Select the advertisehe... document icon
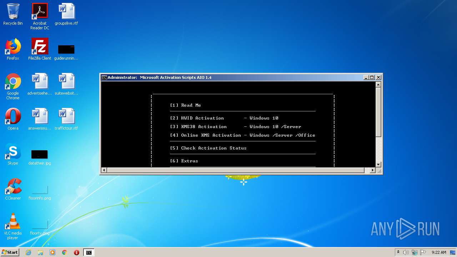 click(40, 85)
